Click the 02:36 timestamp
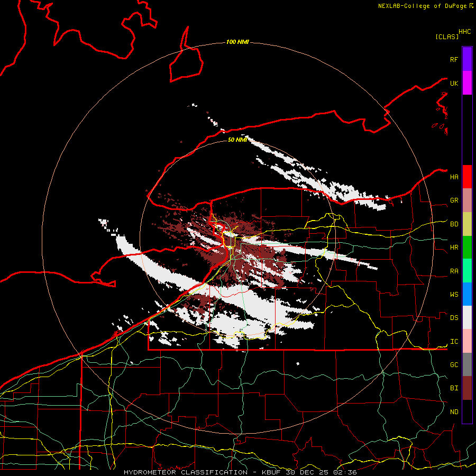This screenshot has width=476, height=476. (345, 472)
